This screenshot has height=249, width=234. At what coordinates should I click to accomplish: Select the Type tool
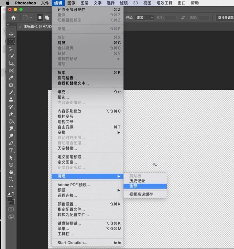[11, 151]
